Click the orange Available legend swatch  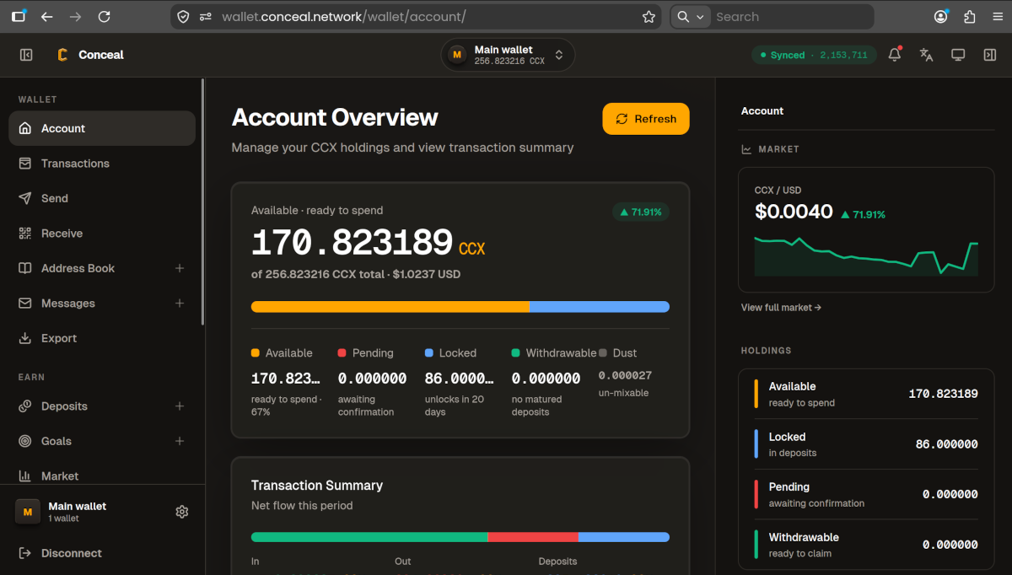256,353
